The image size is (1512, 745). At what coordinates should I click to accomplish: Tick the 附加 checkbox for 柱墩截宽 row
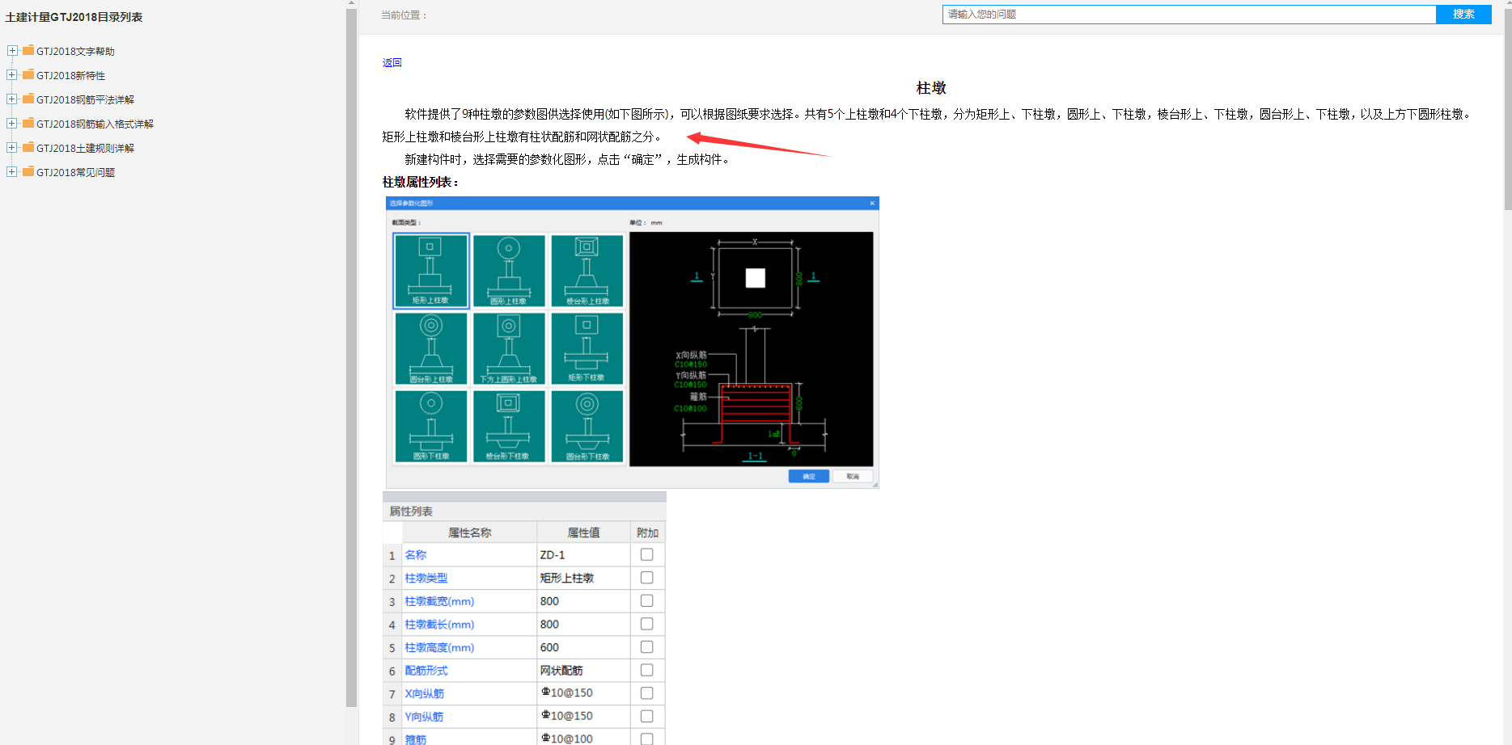tap(646, 600)
